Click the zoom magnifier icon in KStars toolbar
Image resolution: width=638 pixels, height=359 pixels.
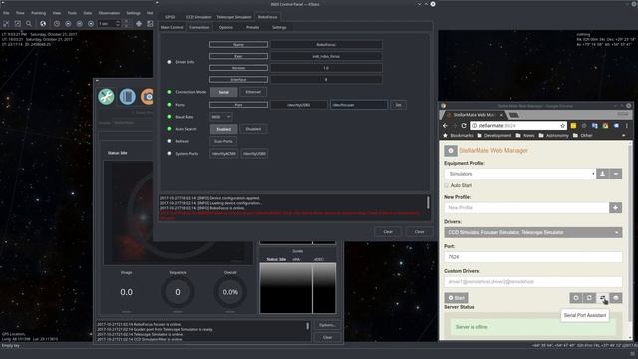click(x=29, y=24)
